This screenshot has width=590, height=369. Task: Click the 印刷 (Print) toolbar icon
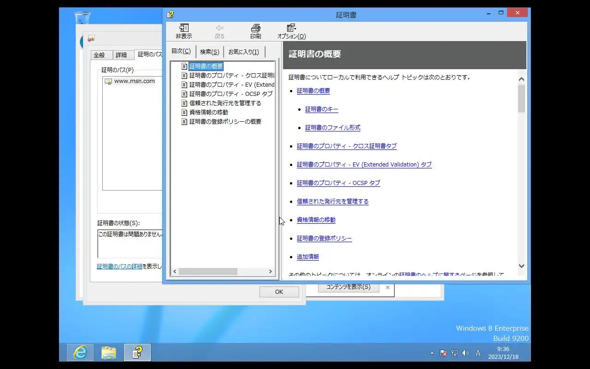coord(255,31)
